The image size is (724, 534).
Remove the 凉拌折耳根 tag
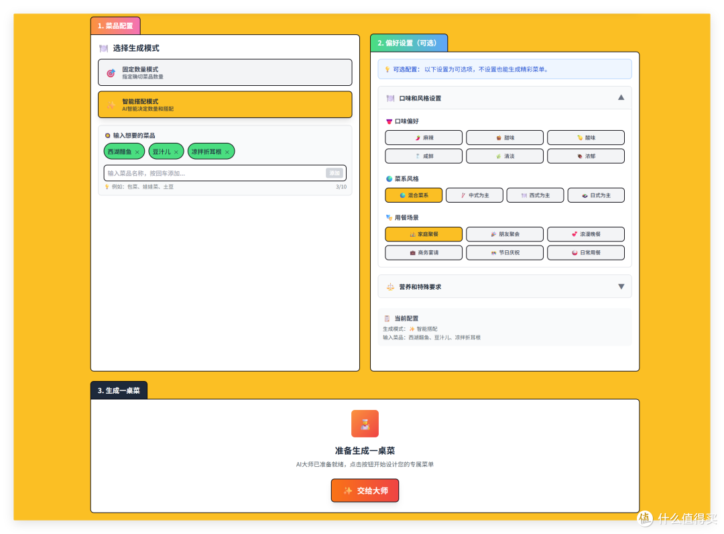tap(227, 152)
